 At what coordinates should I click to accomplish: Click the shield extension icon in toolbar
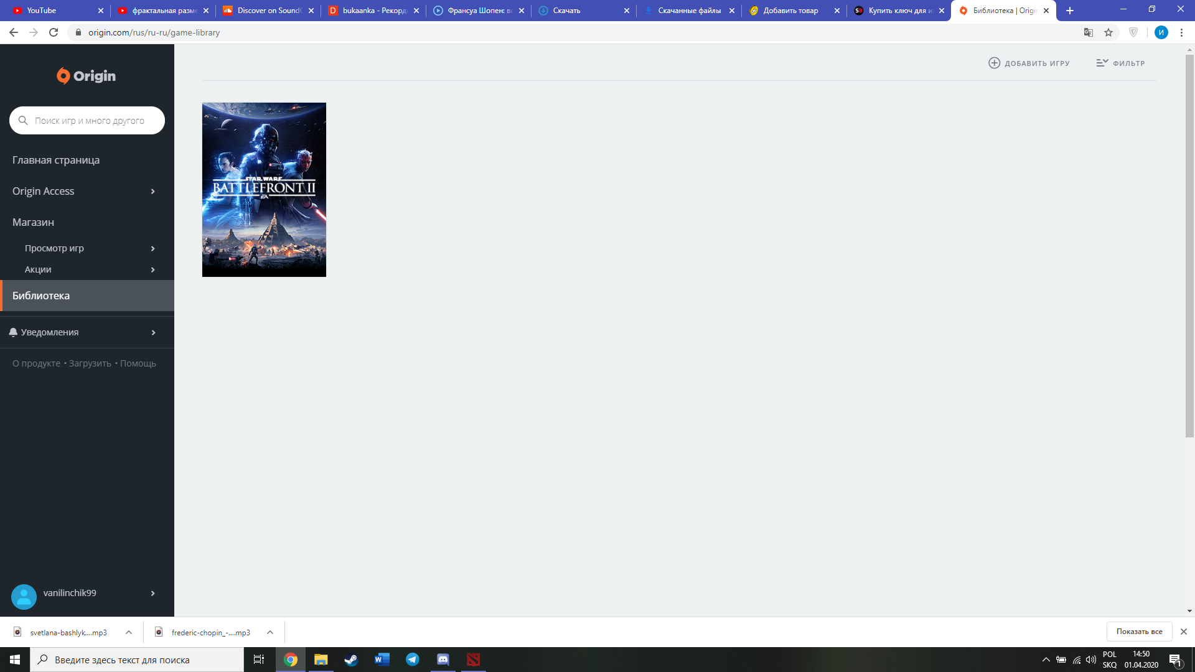point(1133,32)
